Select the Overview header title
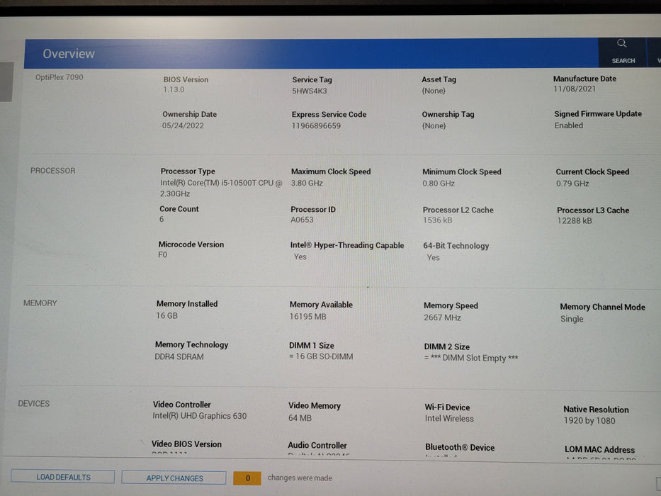The height and width of the screenshot is (496, 661). (69, 54)
